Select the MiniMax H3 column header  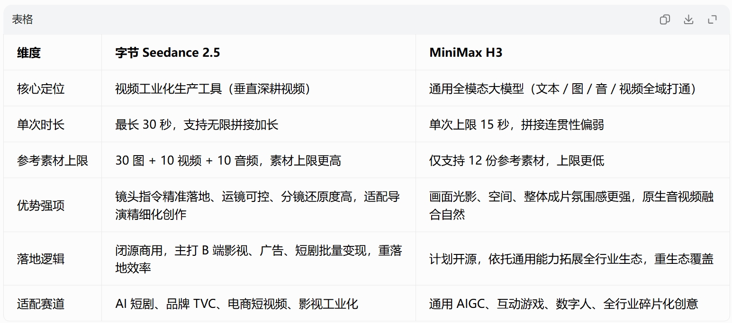click(x=466, y=52)
